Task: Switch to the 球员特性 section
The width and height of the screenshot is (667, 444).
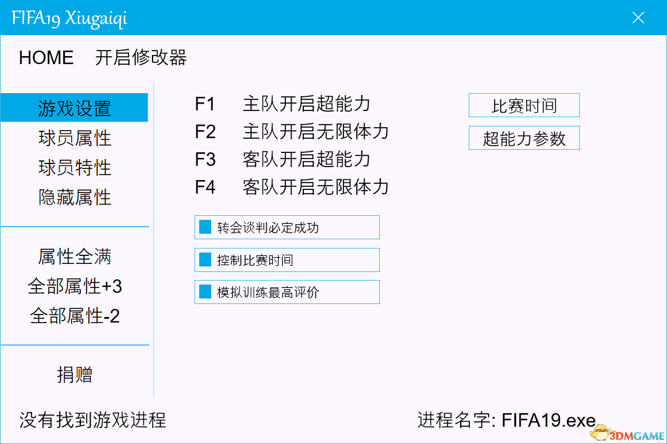Action: pos(74,167)
